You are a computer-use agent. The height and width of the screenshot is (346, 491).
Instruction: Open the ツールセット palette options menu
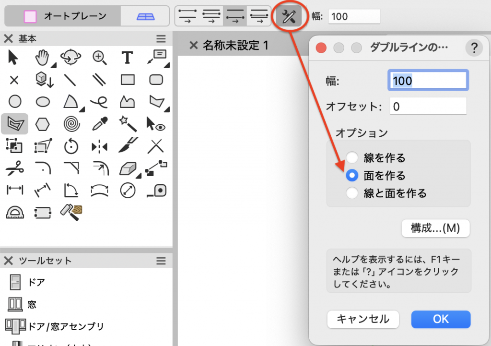tap(161, 261)
